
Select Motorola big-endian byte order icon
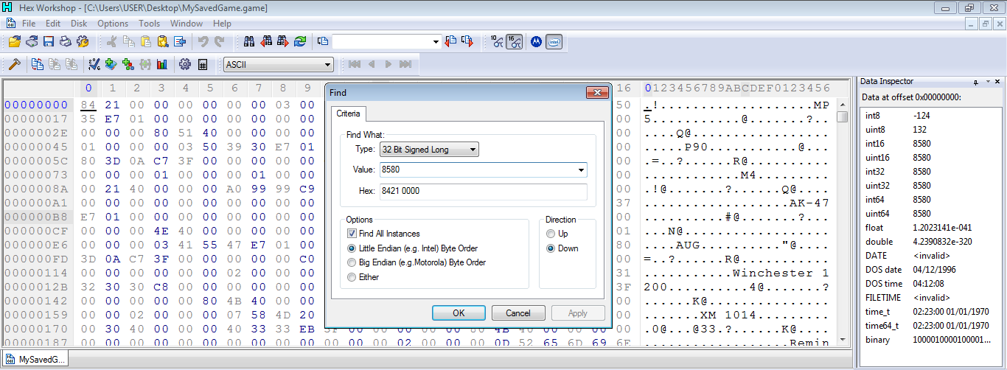click(x=537, y=42)
